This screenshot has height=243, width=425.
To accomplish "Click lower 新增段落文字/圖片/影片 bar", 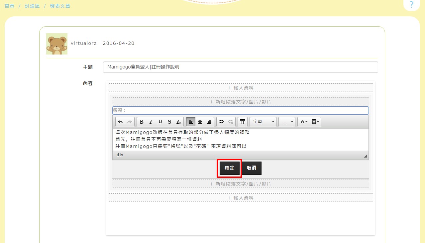I will coord(241,183).
